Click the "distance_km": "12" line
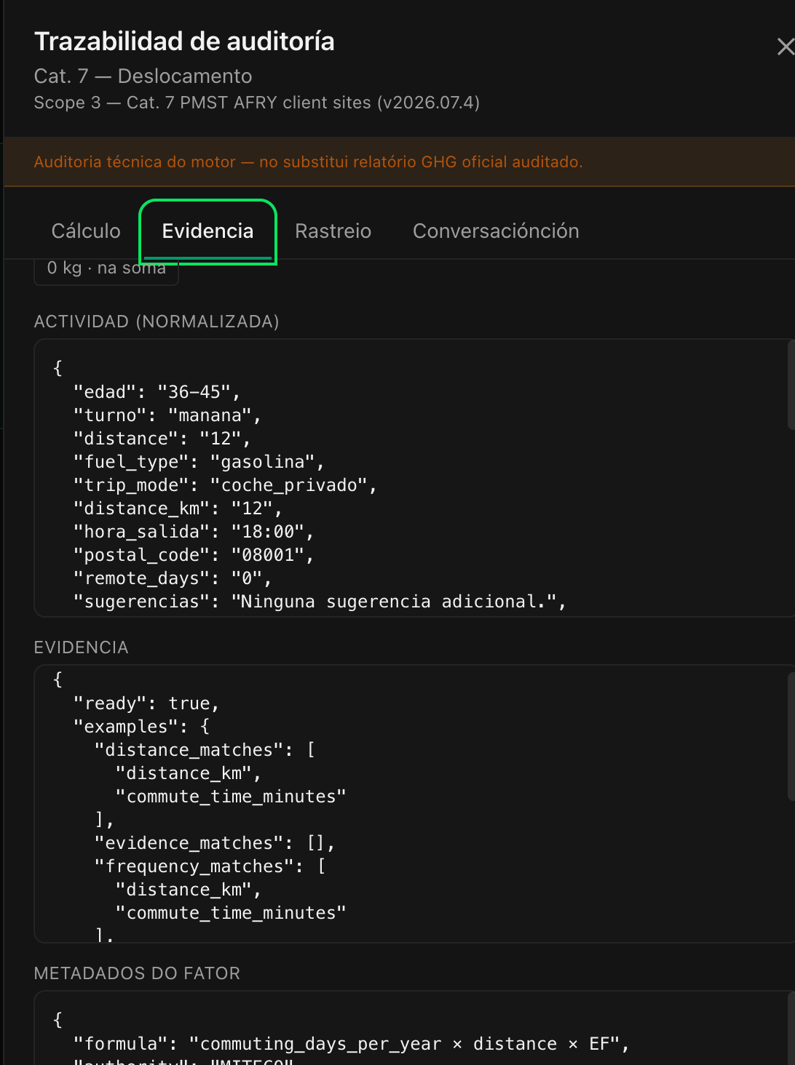795x1065 pixels. pyautogui.click(x=178, y=508)
